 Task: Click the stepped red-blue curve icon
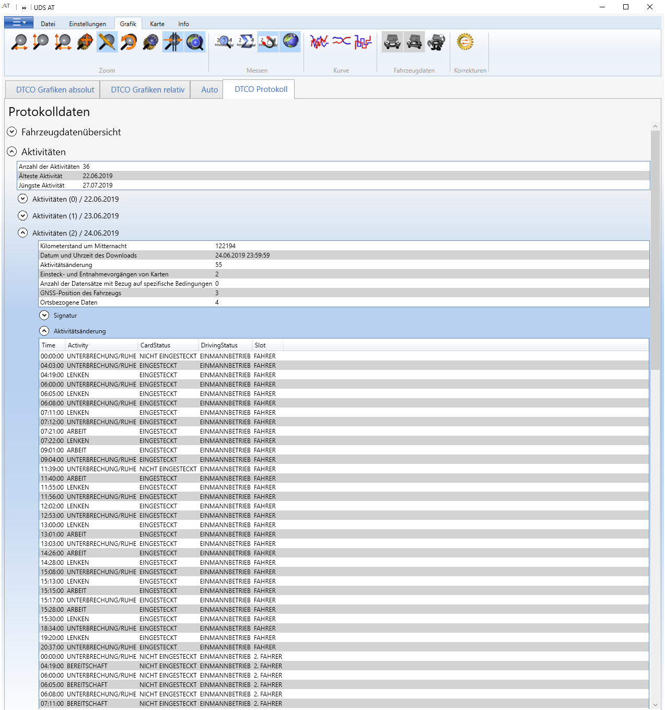coord(363,42)
